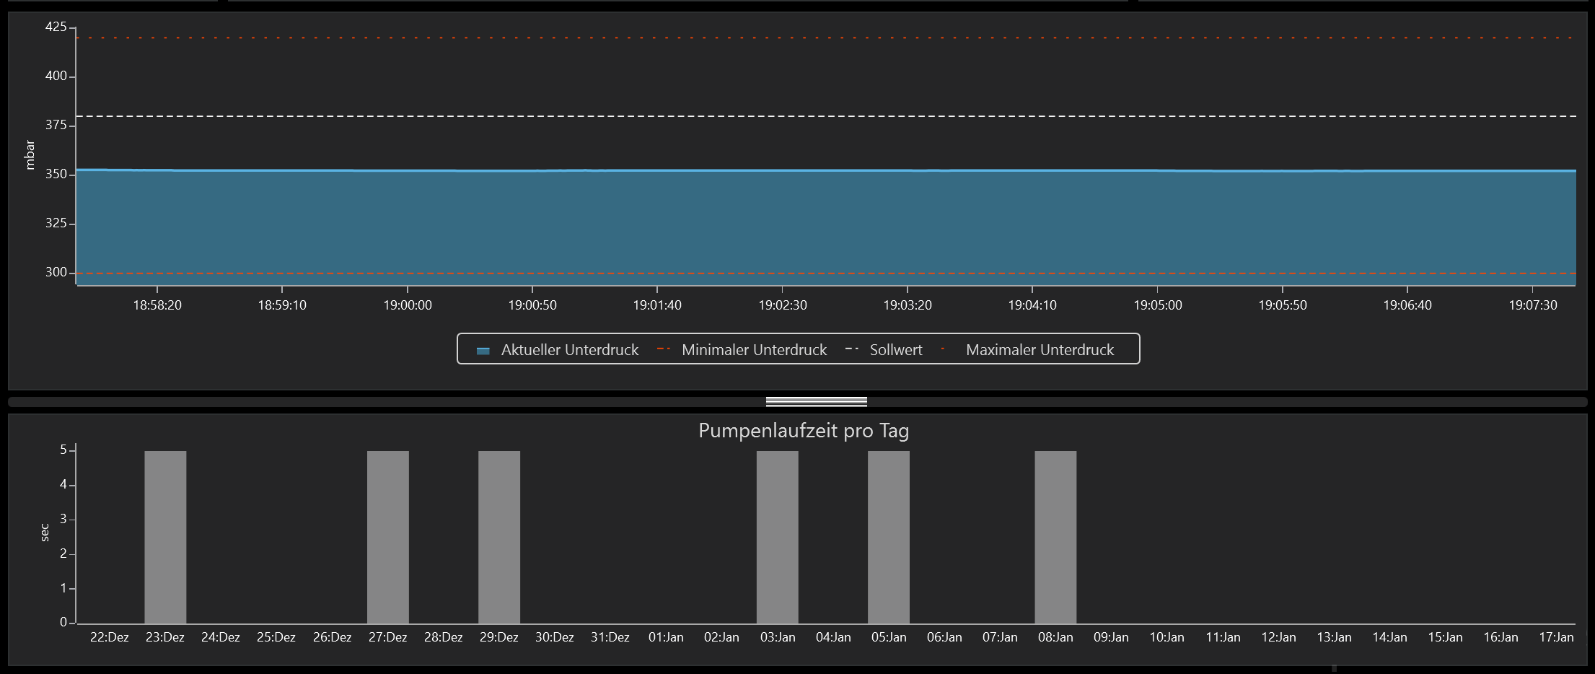Screen dimensions: 1595x674
Task: Click the sec axis unit label
Action: coord(45,533)
